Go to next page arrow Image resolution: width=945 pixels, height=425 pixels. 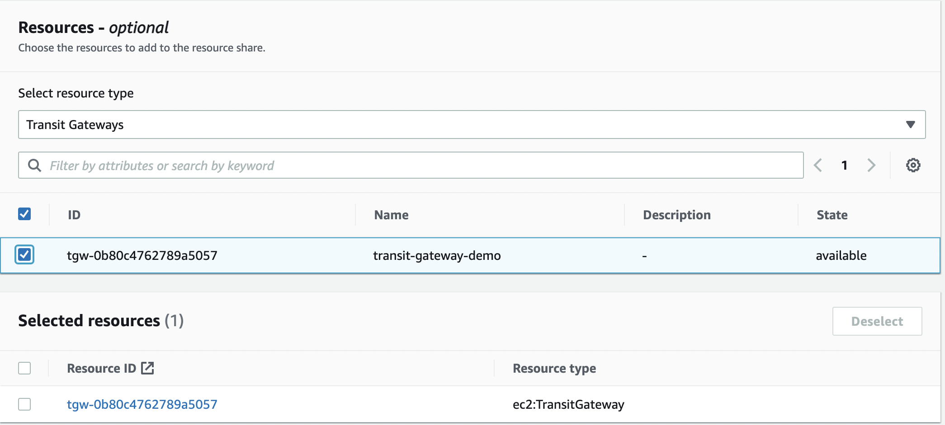(871, 165)
